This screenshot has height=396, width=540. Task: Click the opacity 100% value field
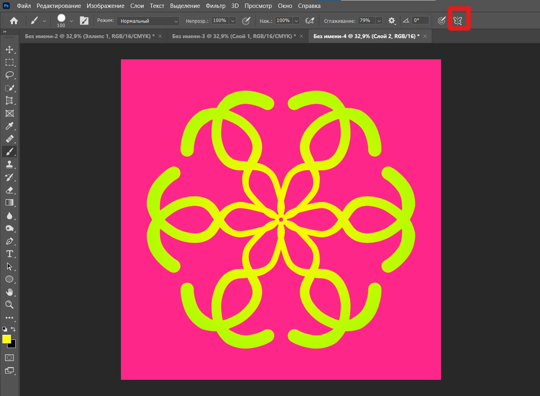pos(220,21)
